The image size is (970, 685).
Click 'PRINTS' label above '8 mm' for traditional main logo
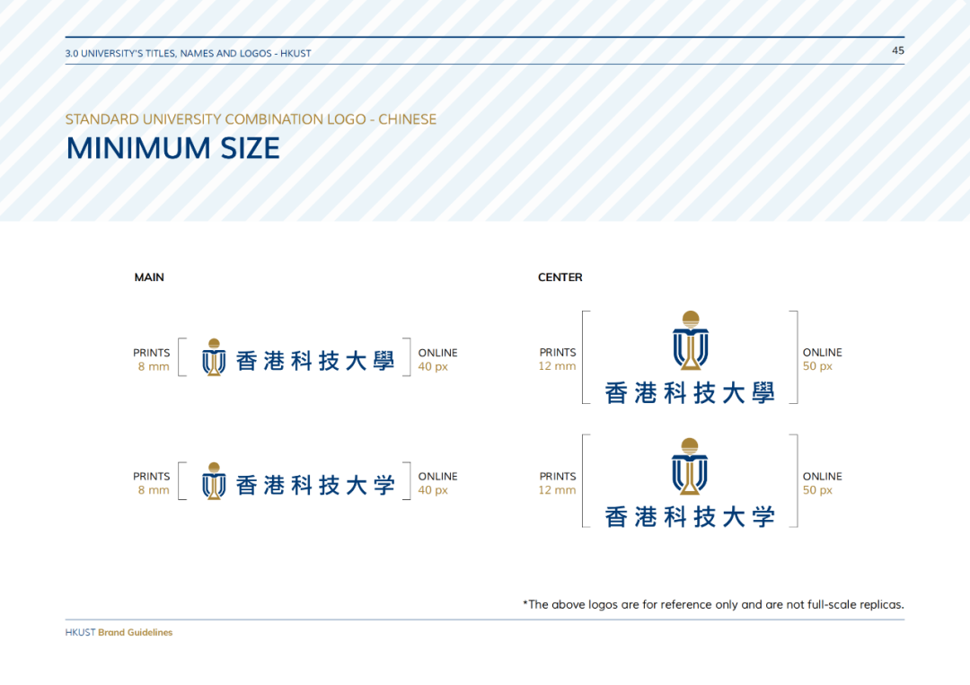click(152, 353)
